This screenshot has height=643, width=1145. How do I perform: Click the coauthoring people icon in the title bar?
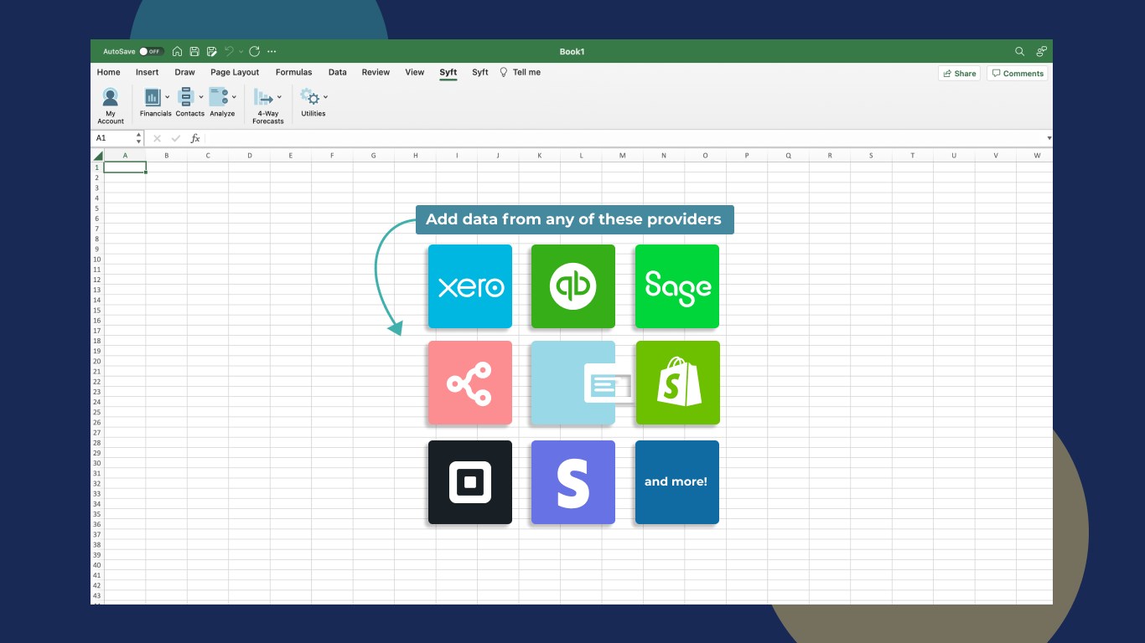tap(1042, 52)
